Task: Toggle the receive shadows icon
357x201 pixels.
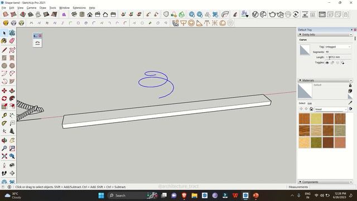Action: pos(337,63)
